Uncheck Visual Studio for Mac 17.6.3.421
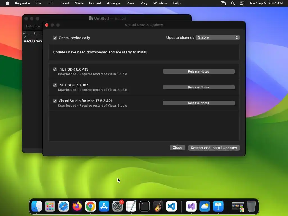 [55, 101]
